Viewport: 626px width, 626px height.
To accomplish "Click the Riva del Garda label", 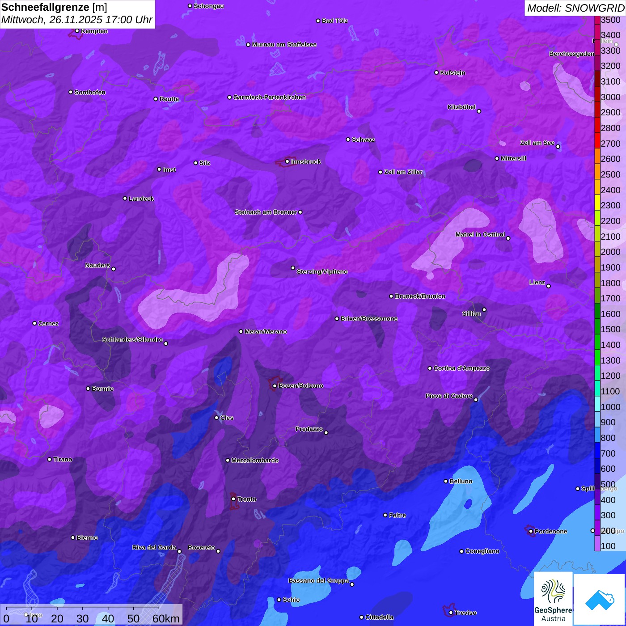I will pos(154,547).
